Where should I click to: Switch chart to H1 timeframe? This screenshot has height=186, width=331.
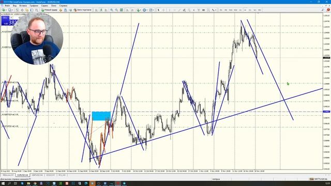pyautogui.click(x=240, y=10)
